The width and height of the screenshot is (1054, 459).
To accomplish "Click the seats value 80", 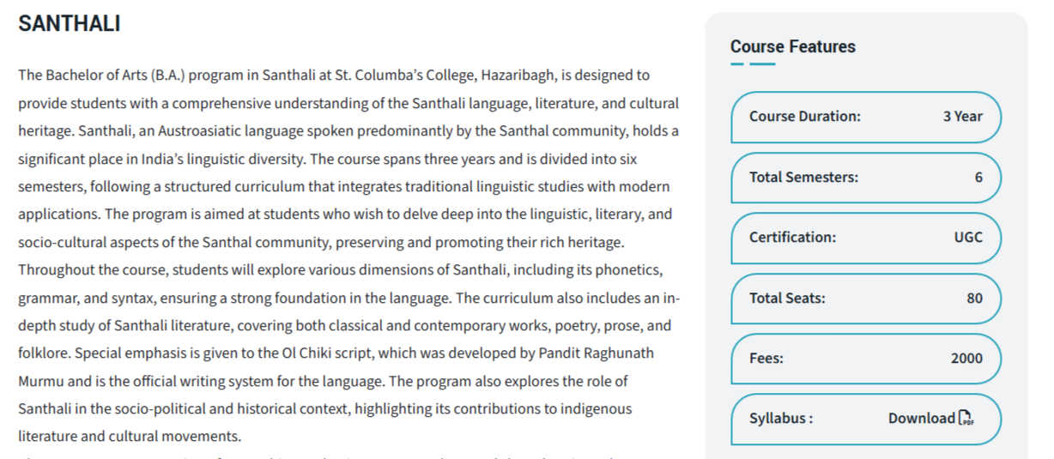I will (x=974, y=299).
